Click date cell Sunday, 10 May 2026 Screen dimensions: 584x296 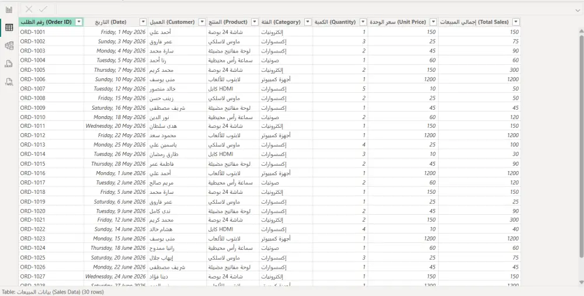(x=116, y=79)
